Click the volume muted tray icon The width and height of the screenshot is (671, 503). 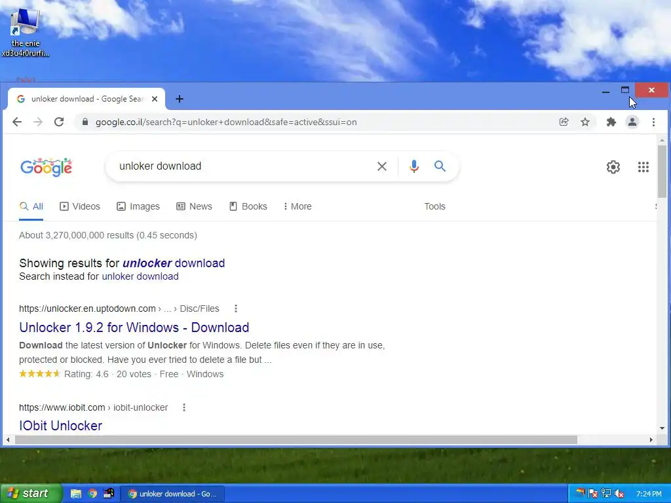pyautogui.click(x=619, y=494)
